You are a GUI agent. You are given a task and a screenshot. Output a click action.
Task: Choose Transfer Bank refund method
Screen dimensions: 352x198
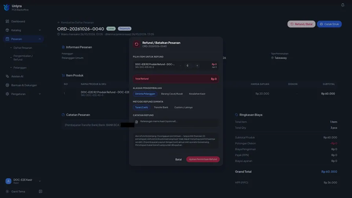point(161,107)
